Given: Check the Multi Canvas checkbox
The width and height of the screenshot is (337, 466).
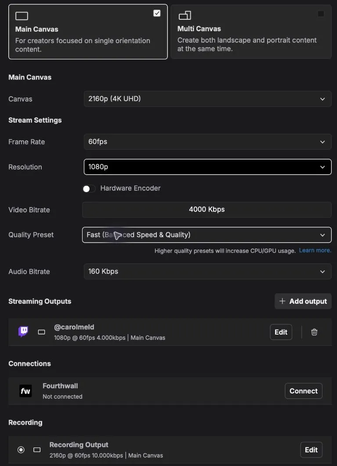Looking at the screenshot, I should pyautogui.click(x=321, y=14).
